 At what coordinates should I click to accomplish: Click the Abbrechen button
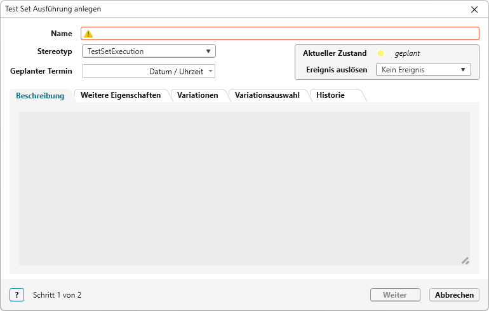(454, 294)
